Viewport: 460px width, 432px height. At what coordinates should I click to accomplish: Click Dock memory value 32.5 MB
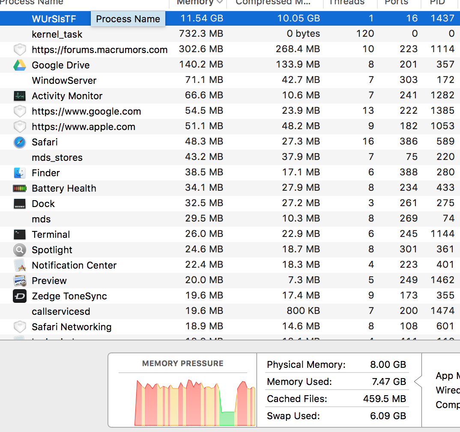[x=204, y=203]
